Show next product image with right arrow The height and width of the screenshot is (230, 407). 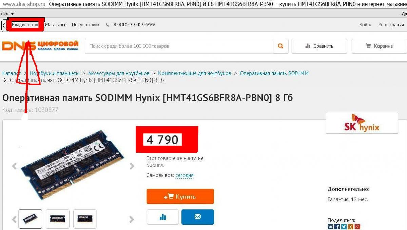(132, 166)
